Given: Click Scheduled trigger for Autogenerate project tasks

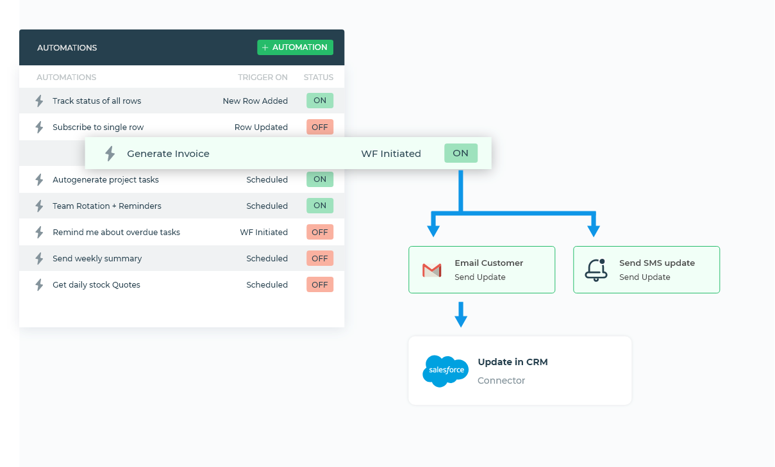Looking at the screenshot, I should point(267,179).
